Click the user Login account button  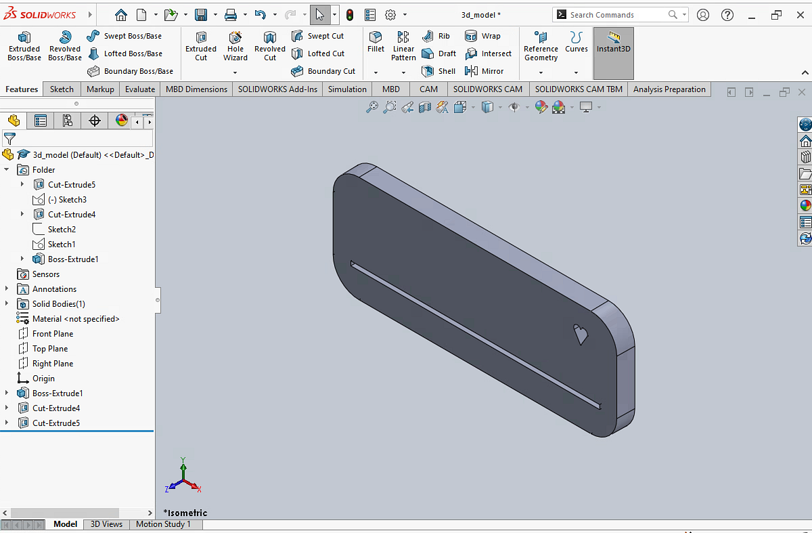pos(703,15)
